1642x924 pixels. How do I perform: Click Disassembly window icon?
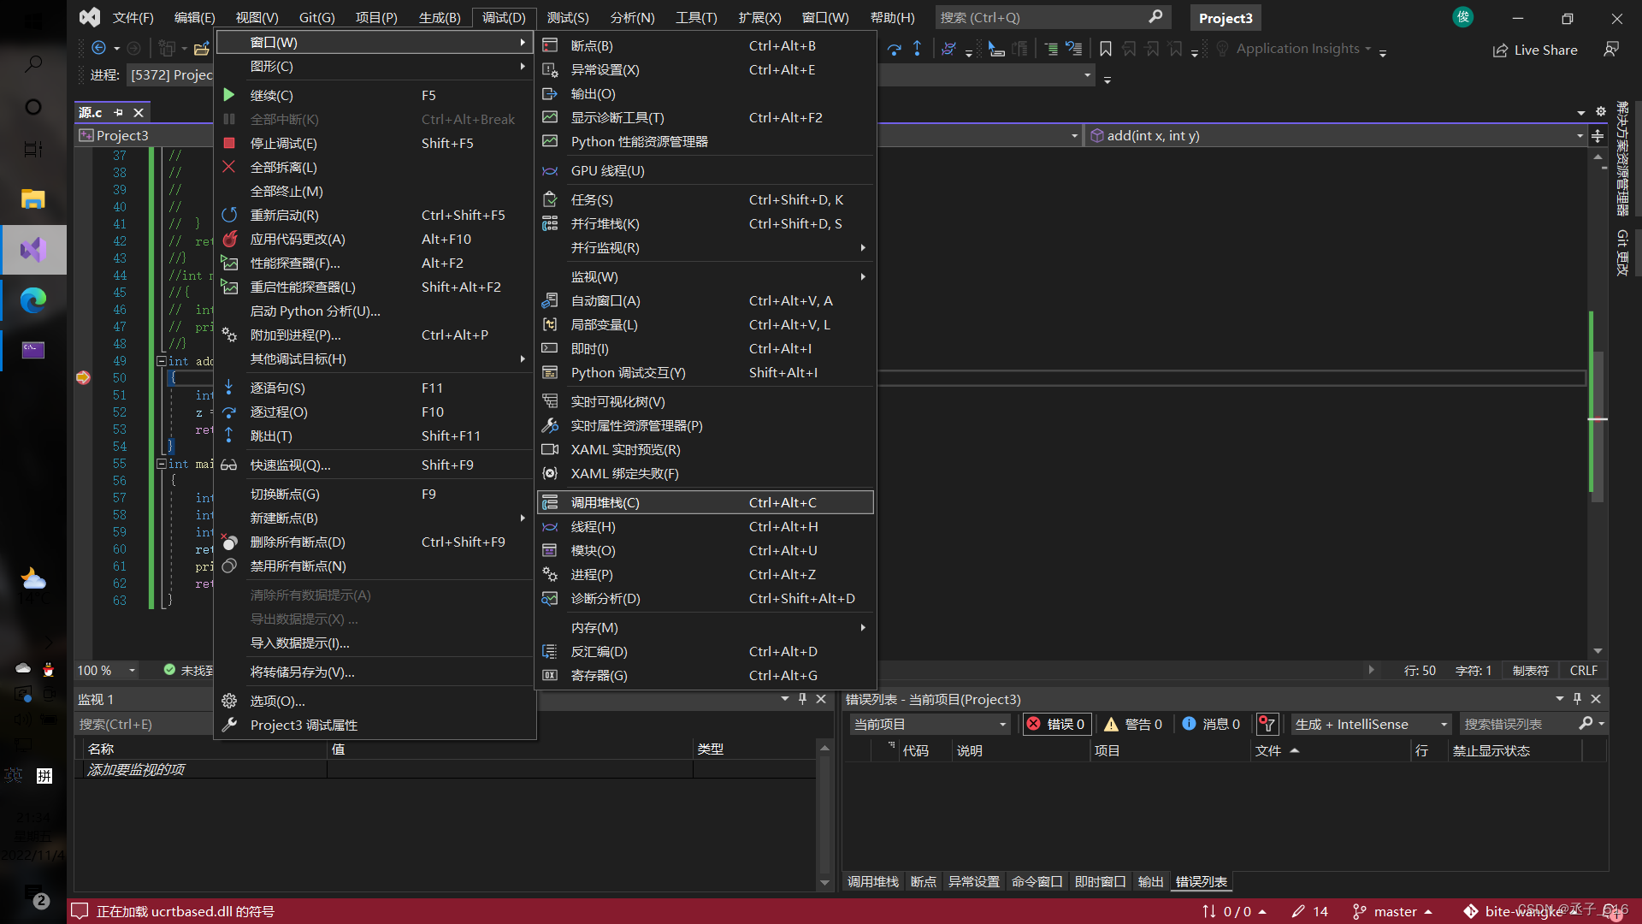point(550,651)
